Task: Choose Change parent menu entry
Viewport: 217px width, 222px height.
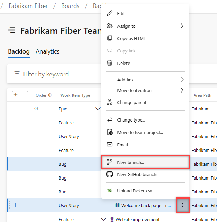Action: tap(145, 102)
